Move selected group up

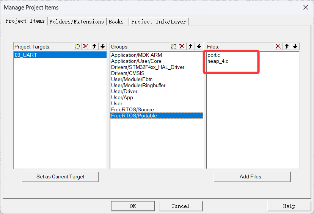pos(190,47)
